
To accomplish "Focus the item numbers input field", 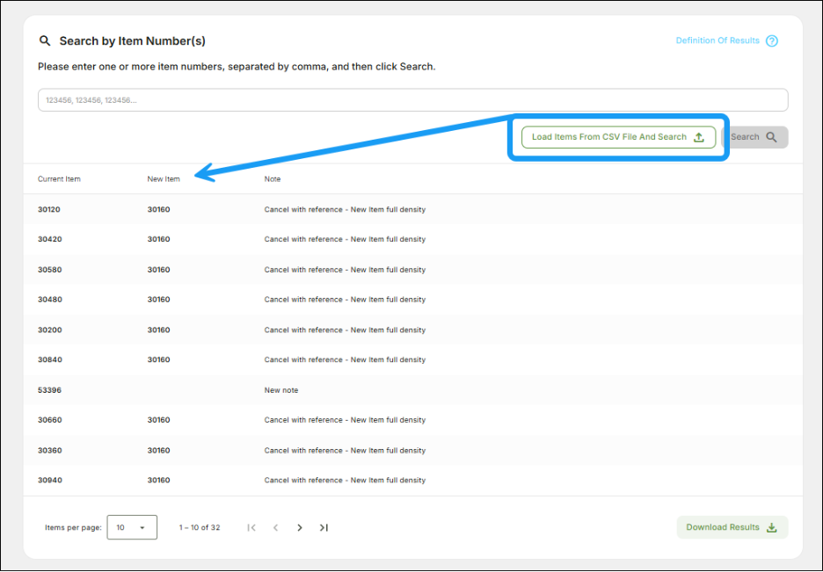I will coord(412,100).
